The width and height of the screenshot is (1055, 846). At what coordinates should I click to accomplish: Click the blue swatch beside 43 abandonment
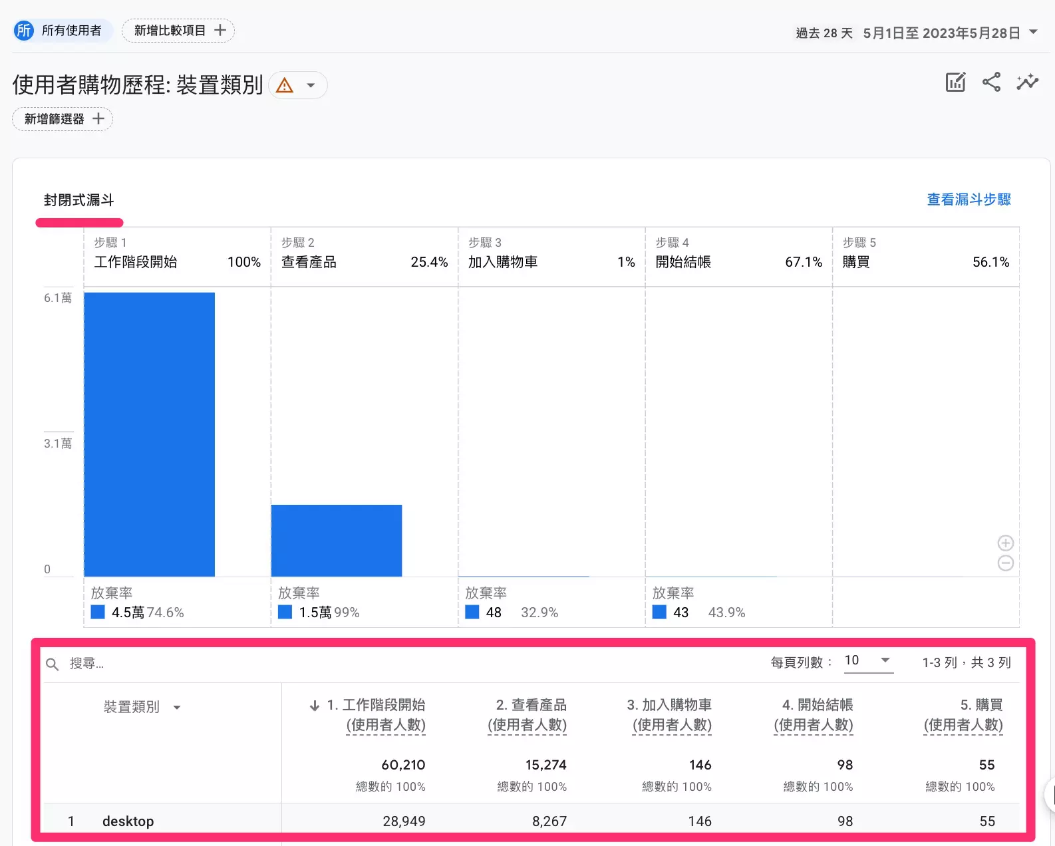click(660, 612)
